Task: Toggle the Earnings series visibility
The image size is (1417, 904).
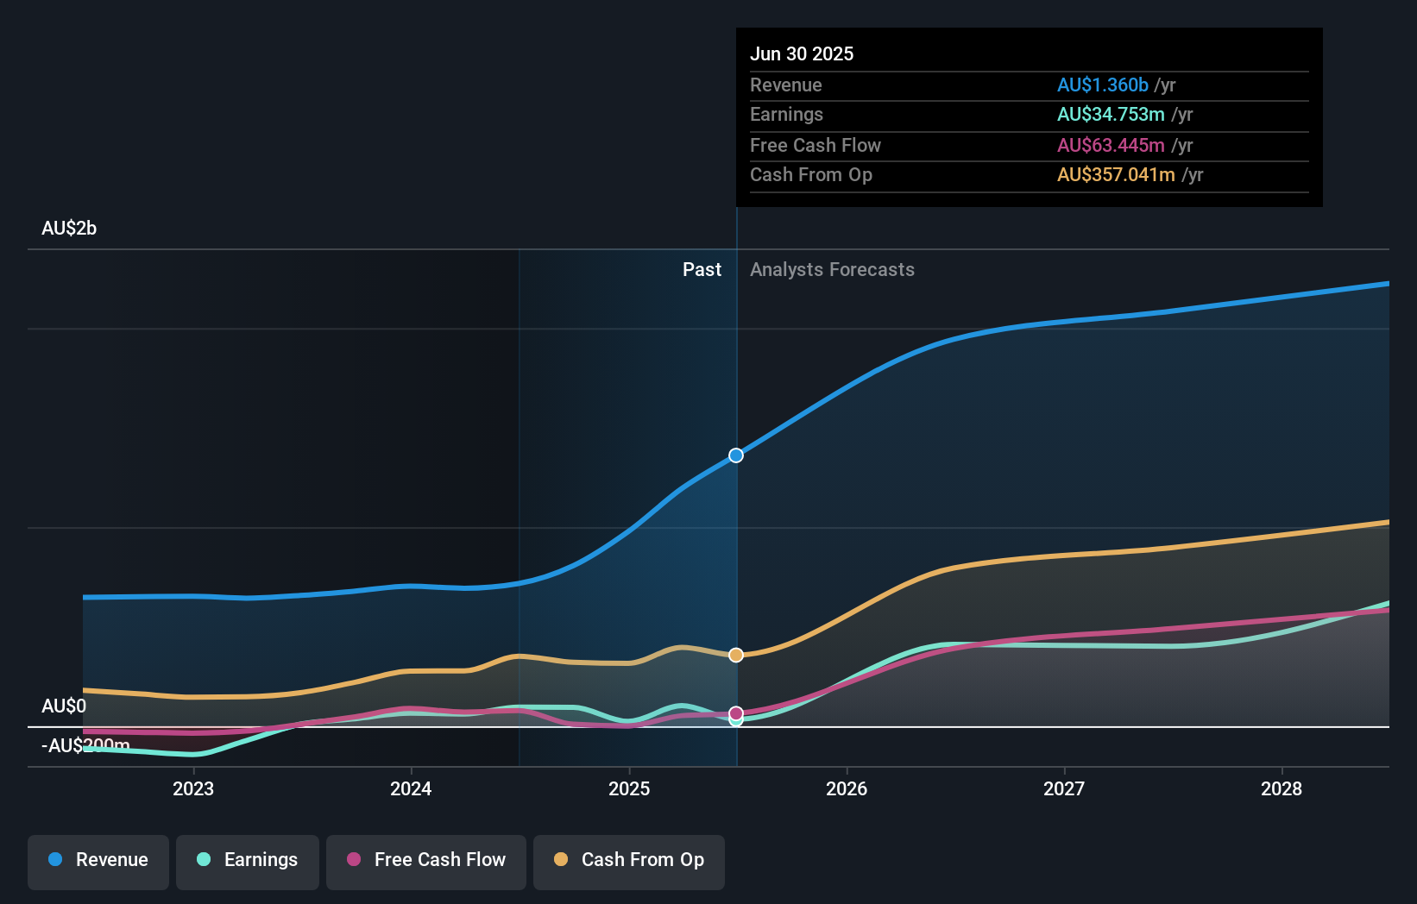Action: point(248,861)
